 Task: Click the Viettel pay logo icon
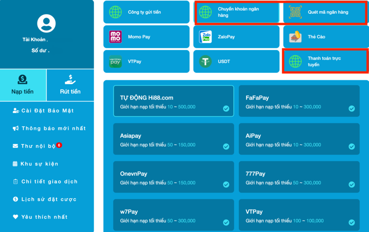point(115,61)
